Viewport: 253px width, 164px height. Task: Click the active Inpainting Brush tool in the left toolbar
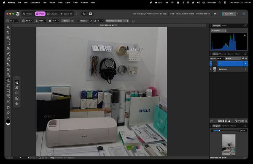click(x=8, y=80)
